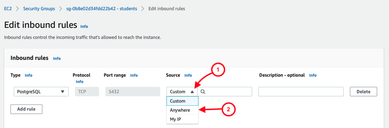Open Info link under Protocol column
The image size is (389, 128).
point(79,82)
